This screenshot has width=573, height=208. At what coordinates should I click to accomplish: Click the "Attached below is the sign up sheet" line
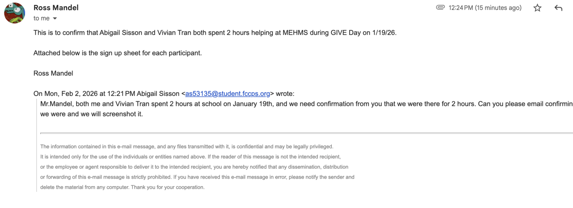(x=118, y=53)
